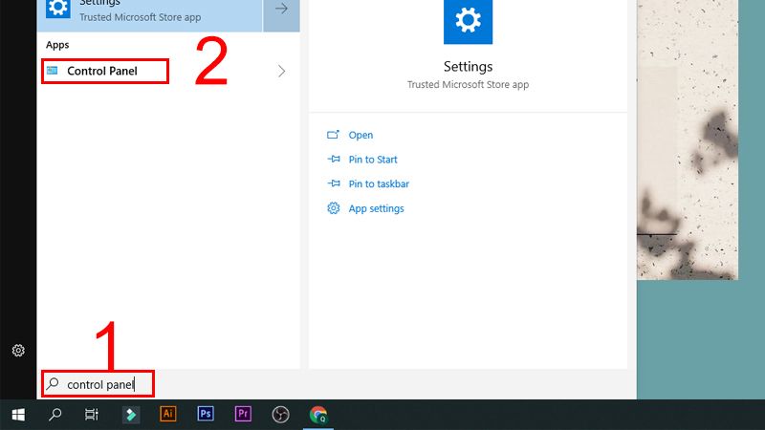Expand the Control Panel result chevron
The width and height of the screenshot is (765, 430).
coord(281,71)
